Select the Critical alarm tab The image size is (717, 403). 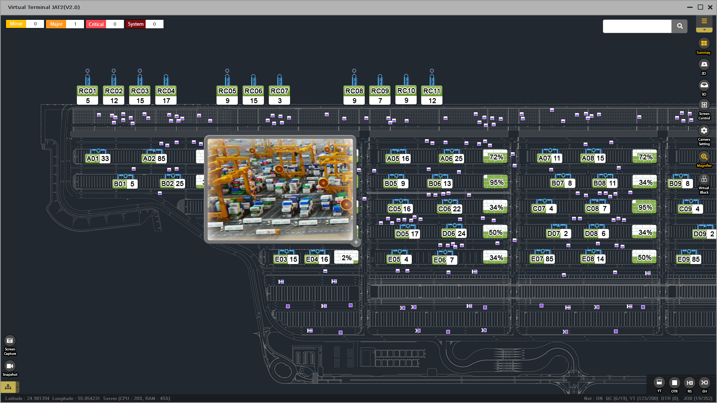pos(96,24)
